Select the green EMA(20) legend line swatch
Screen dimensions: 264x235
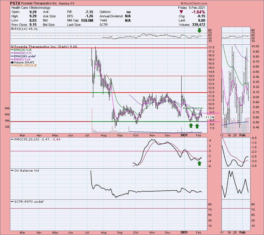coord(12,50)
